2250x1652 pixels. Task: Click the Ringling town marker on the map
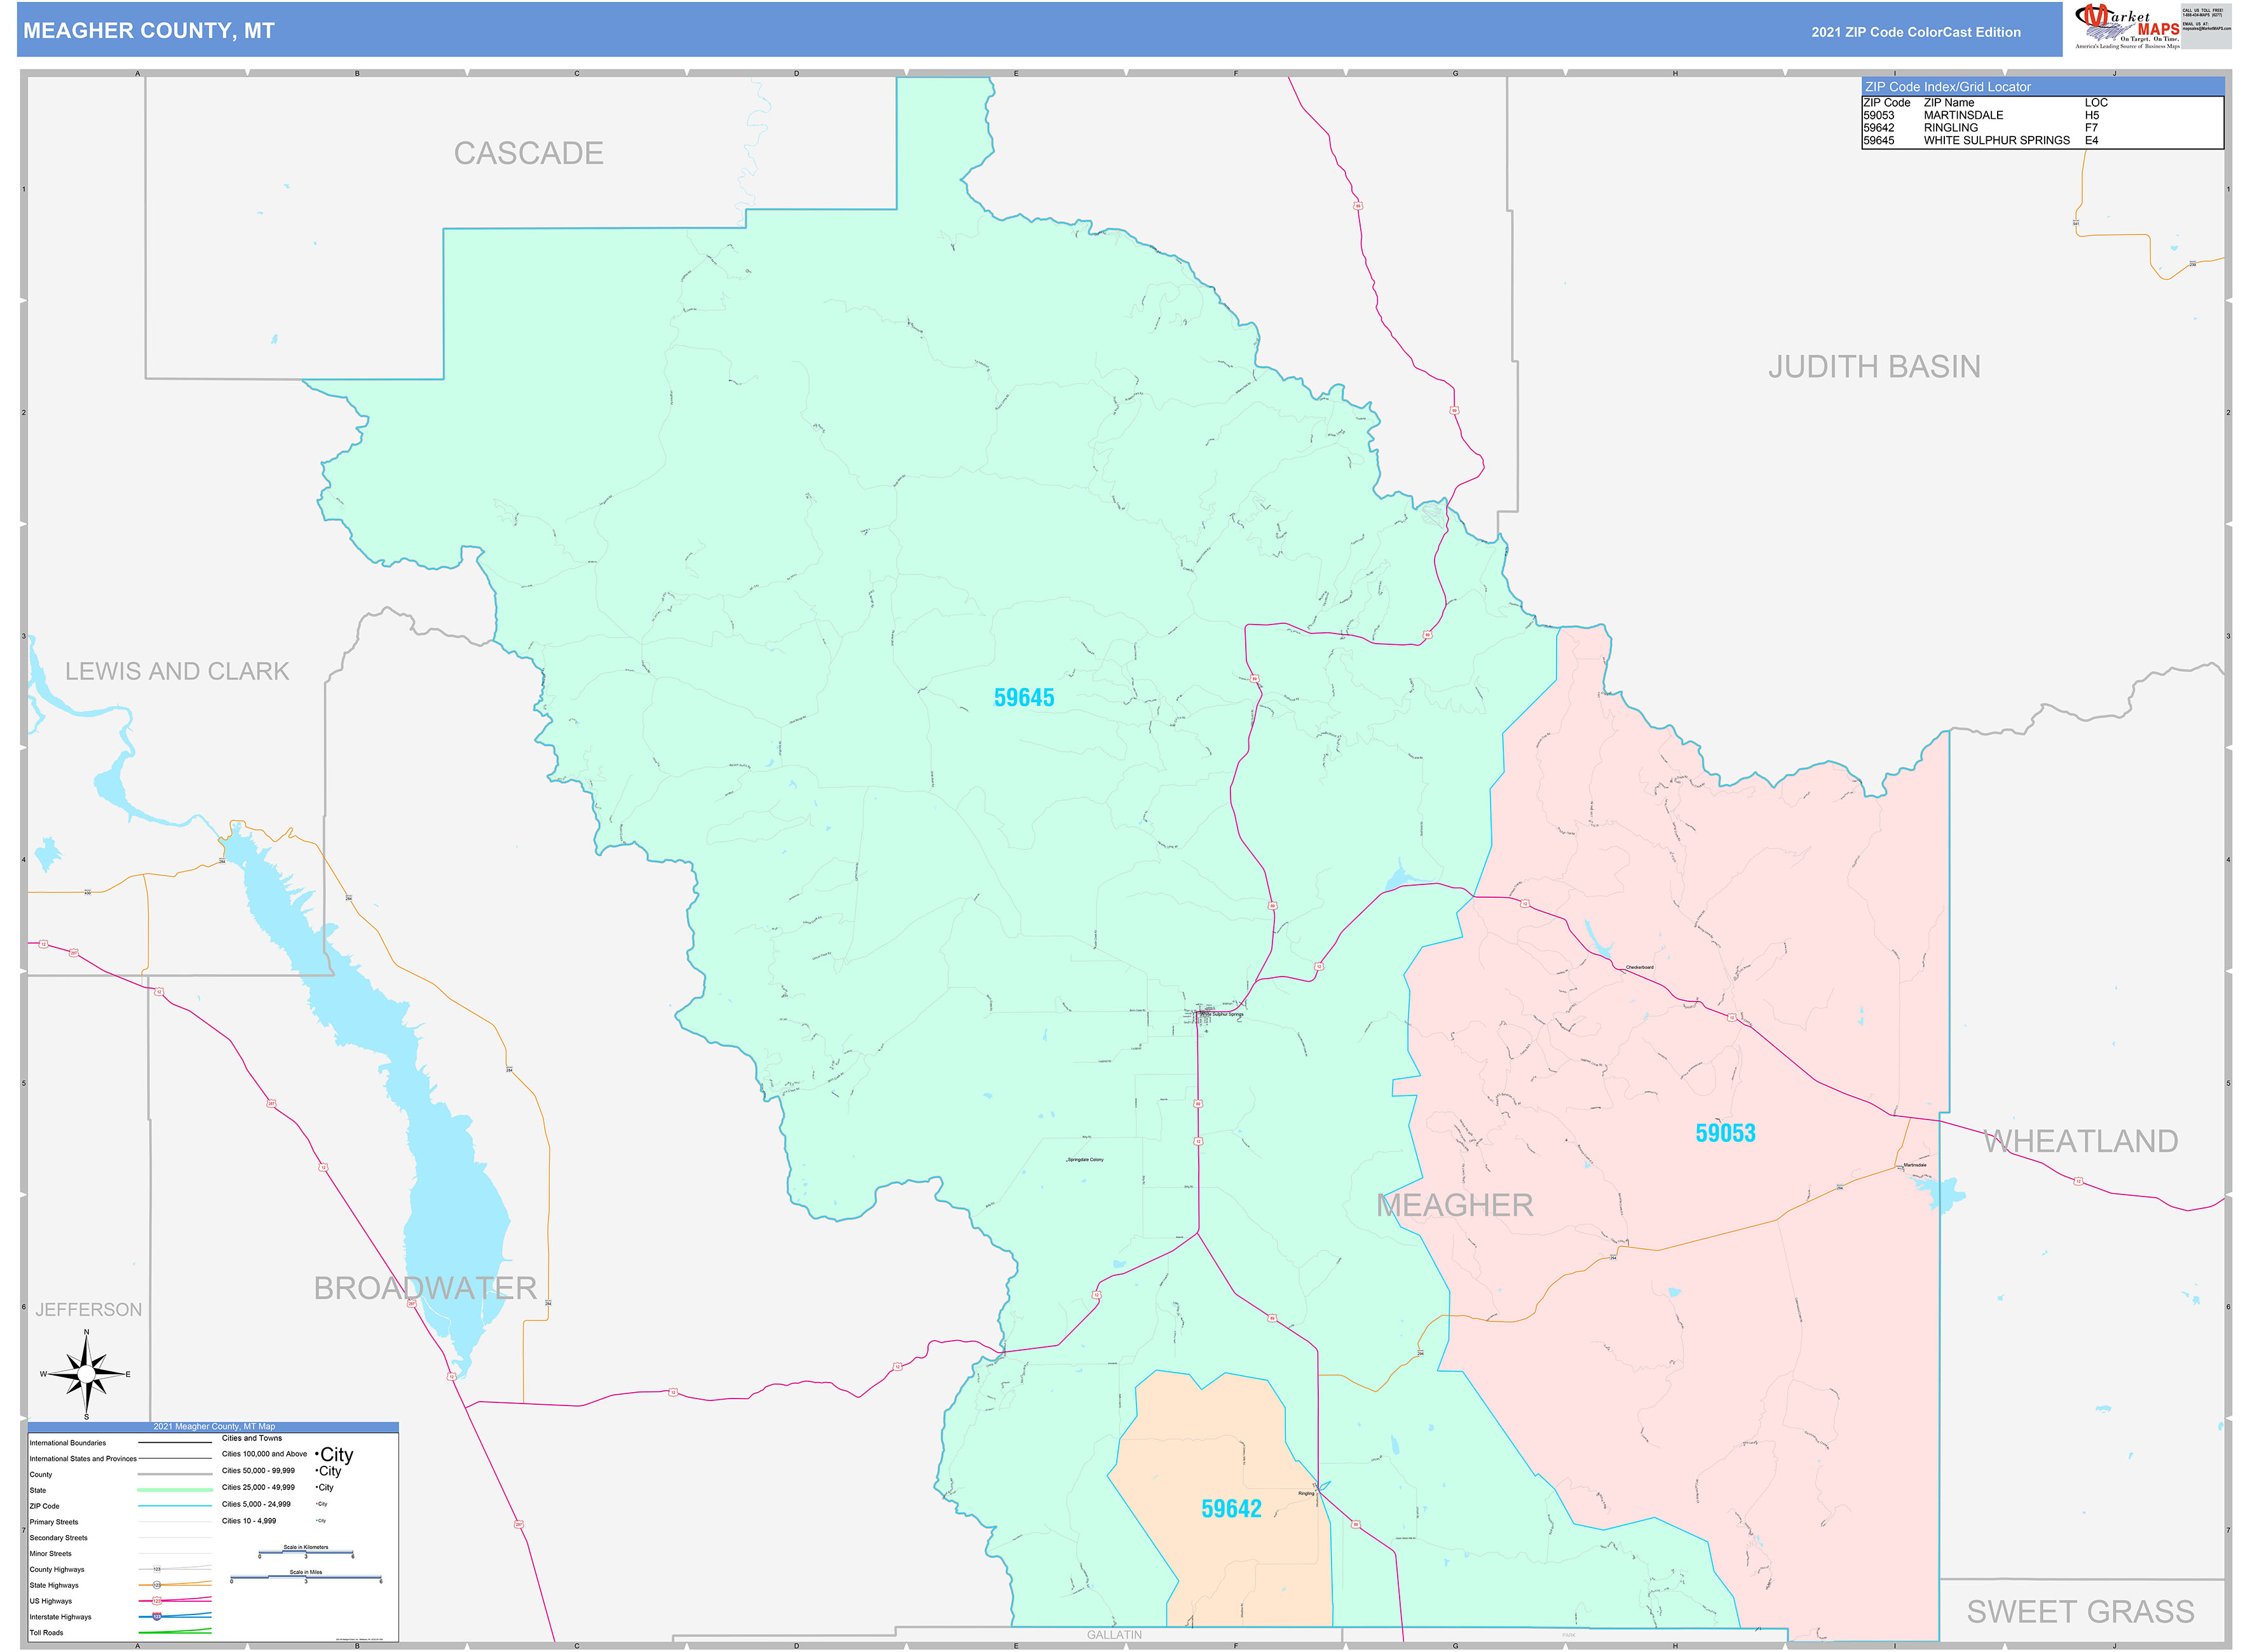pyautogui.click(x=1316, y=1492)
